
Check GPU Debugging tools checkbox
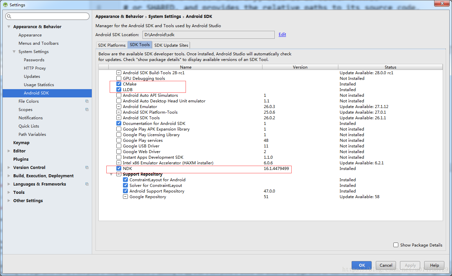coord(119,79)
